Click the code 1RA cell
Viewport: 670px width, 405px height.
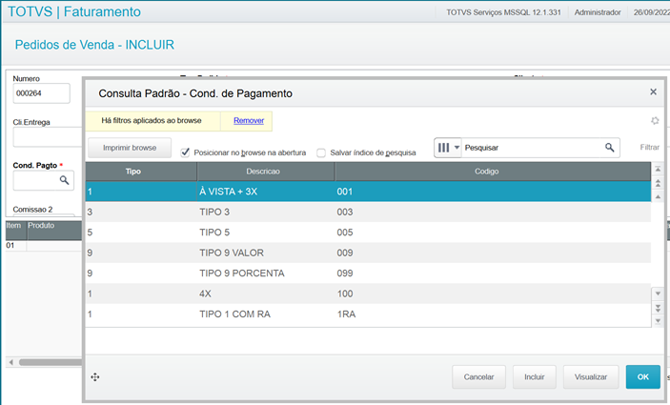point(346,314)
